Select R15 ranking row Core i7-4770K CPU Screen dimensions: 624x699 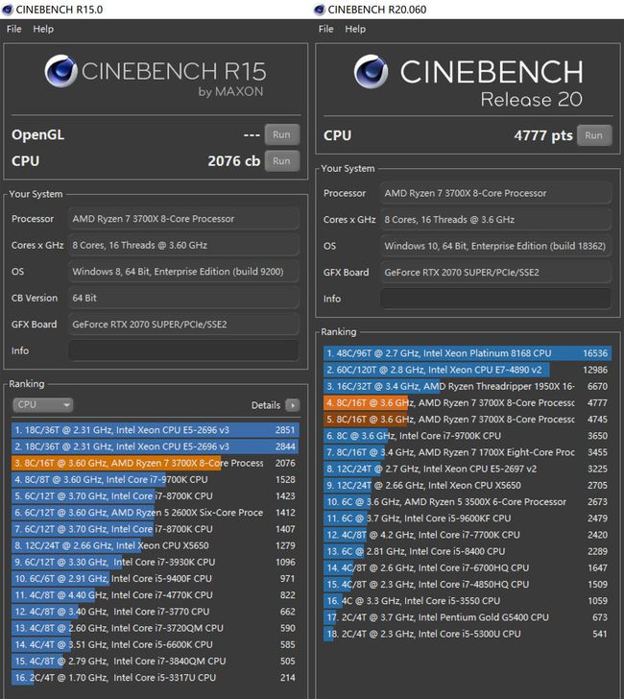tap(156, 595)
